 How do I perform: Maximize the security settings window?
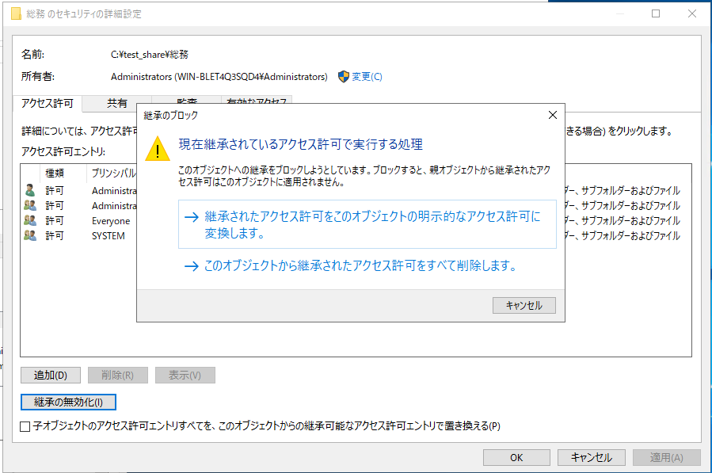tap(656, 13)
